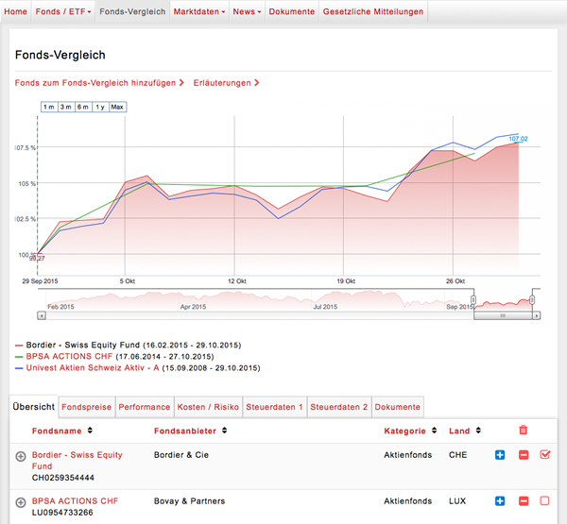This screenshot has height=524, width=567.
Task: Open the Kosten / Risiko tab
Action: point(209,407)
